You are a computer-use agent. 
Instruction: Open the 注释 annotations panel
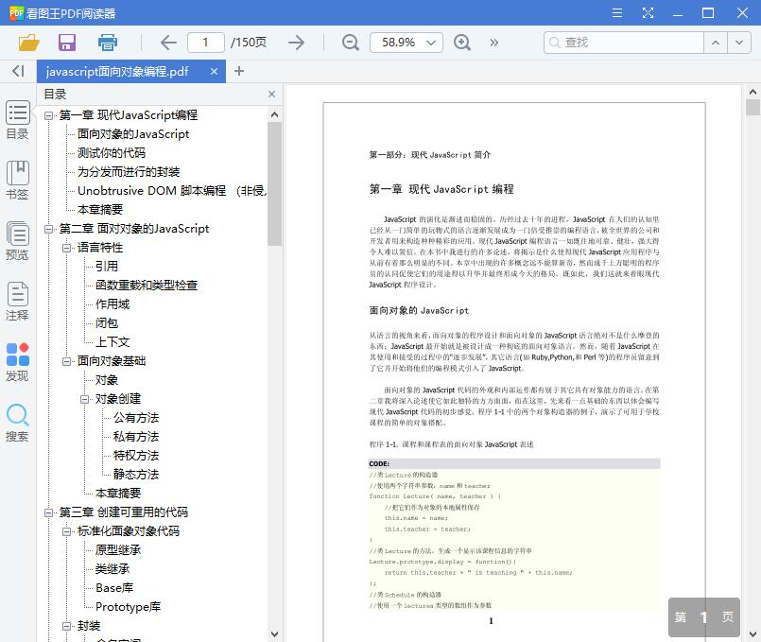17,302
